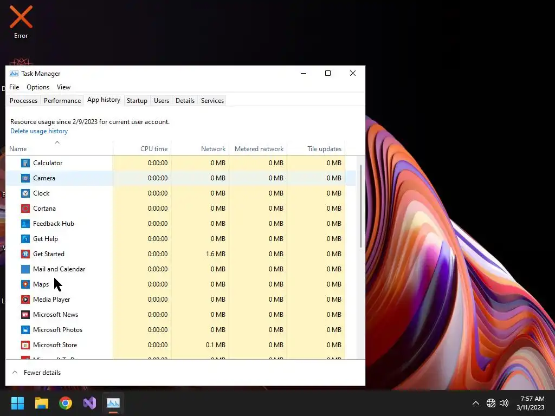This screenshot has width=555, height=416.
Task: Sort by the Name column header
Action: tap(59, 148)
